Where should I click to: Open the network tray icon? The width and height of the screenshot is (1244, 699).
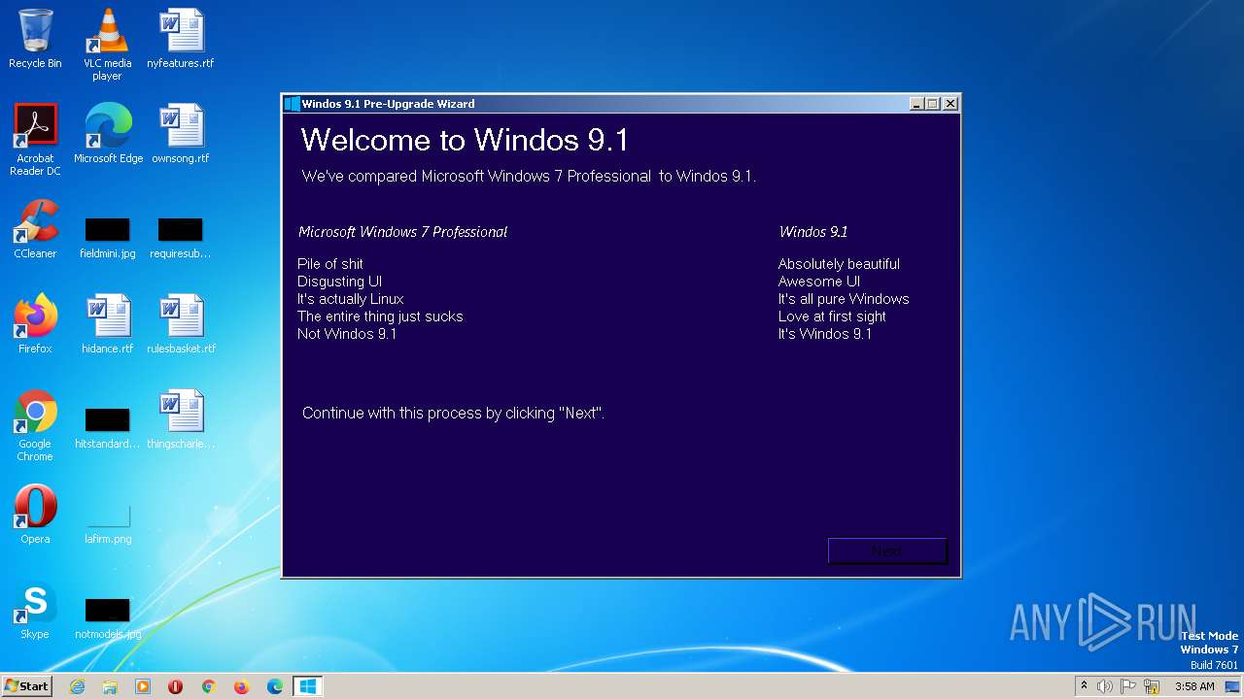click(x=1152, y=686)
